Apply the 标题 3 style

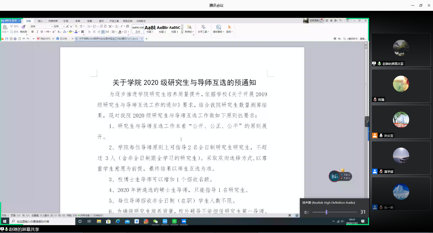coord(175,29)
